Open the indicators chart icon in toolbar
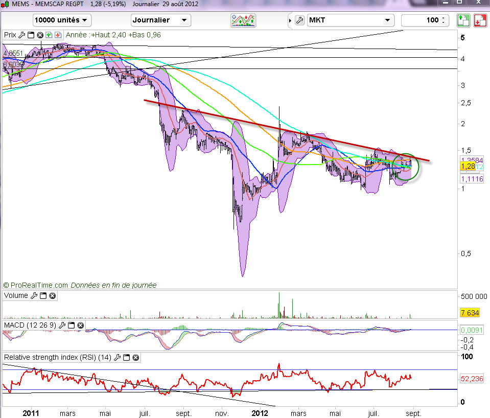 click(x=243, y=20)
